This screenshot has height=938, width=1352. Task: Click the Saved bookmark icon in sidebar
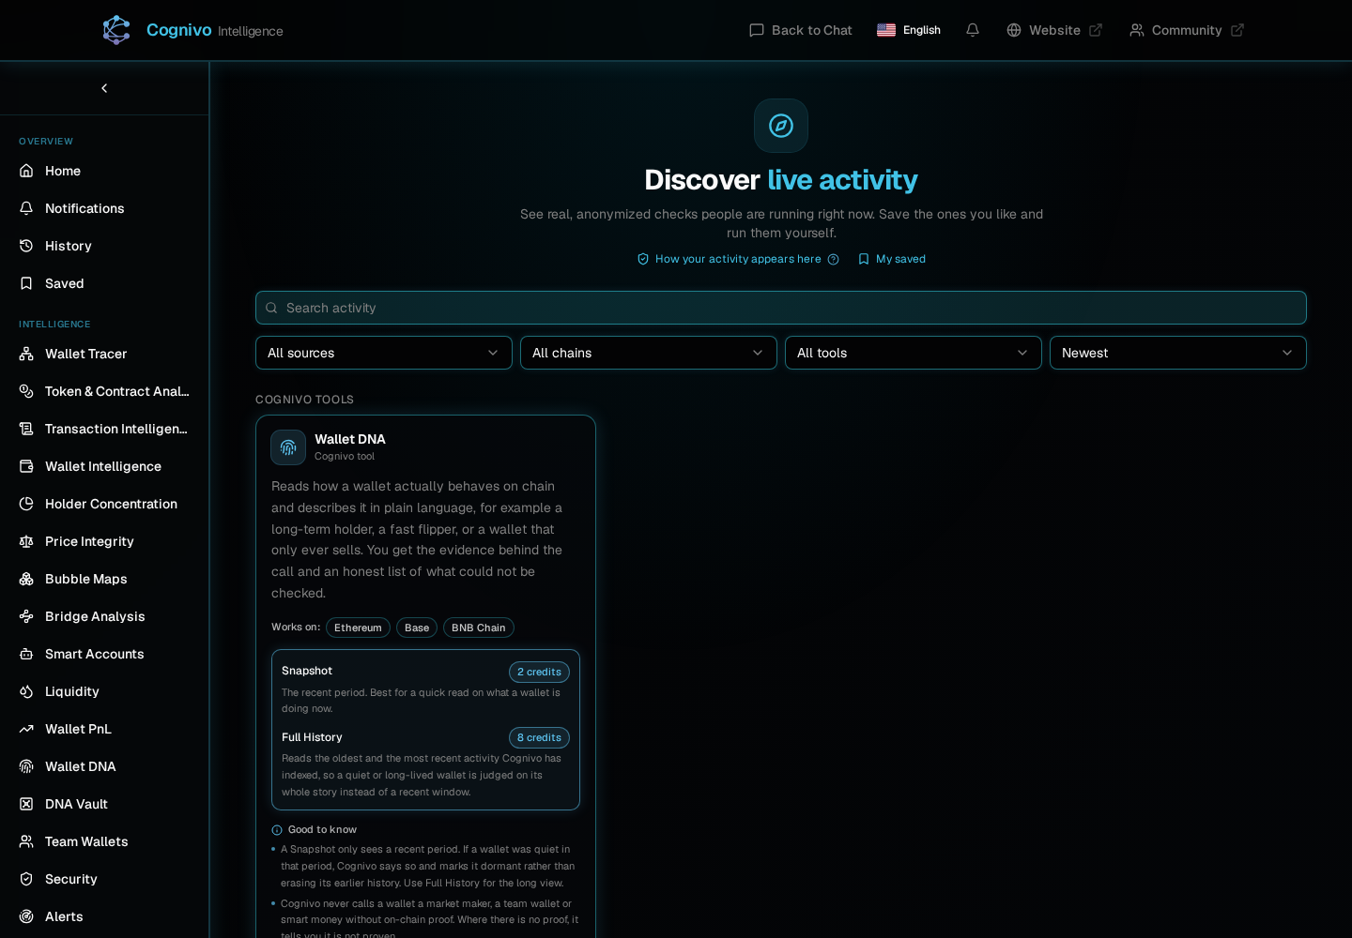coord(26,283)
